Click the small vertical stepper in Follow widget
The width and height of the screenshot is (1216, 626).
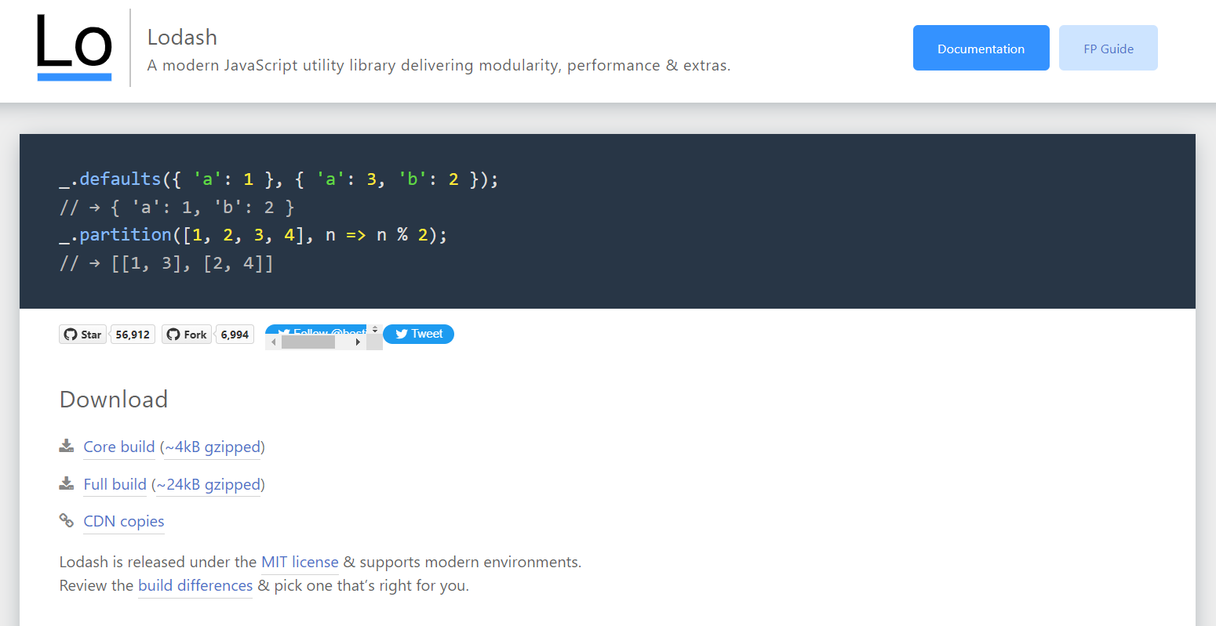375,330
